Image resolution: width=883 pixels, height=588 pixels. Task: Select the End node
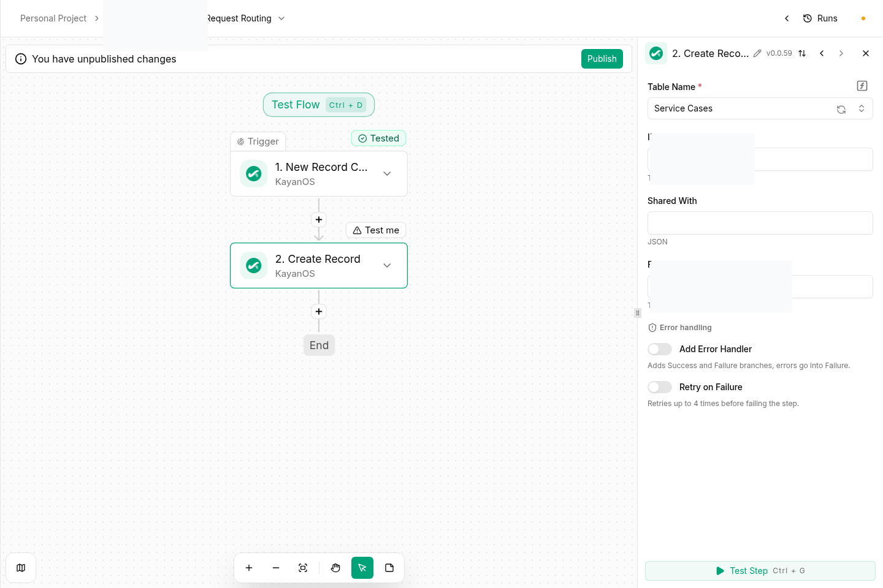click(x=319, y=345)
